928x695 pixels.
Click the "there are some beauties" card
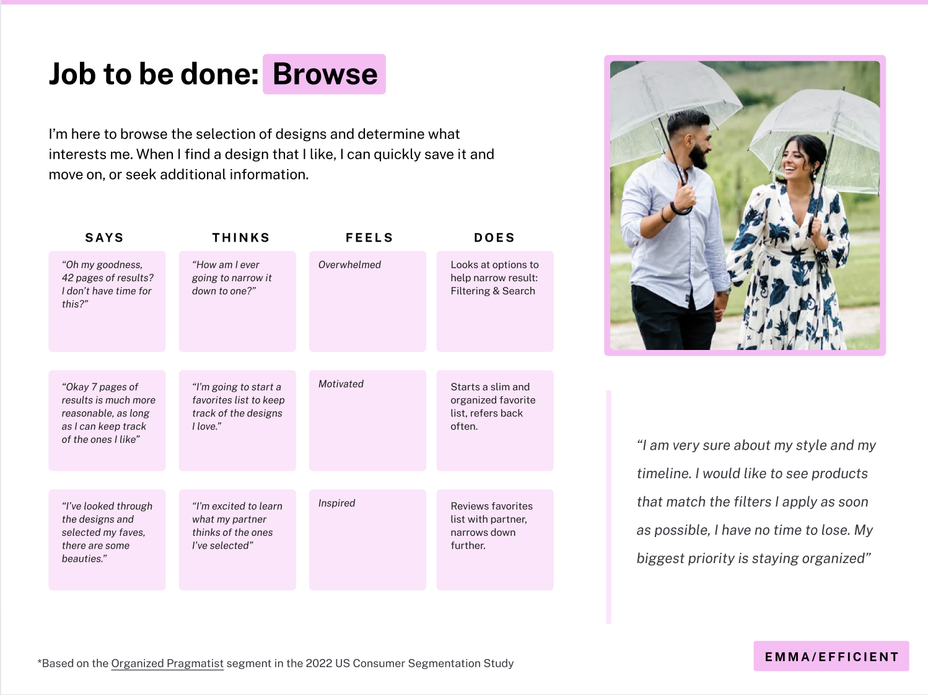click(x=107, y=540)
